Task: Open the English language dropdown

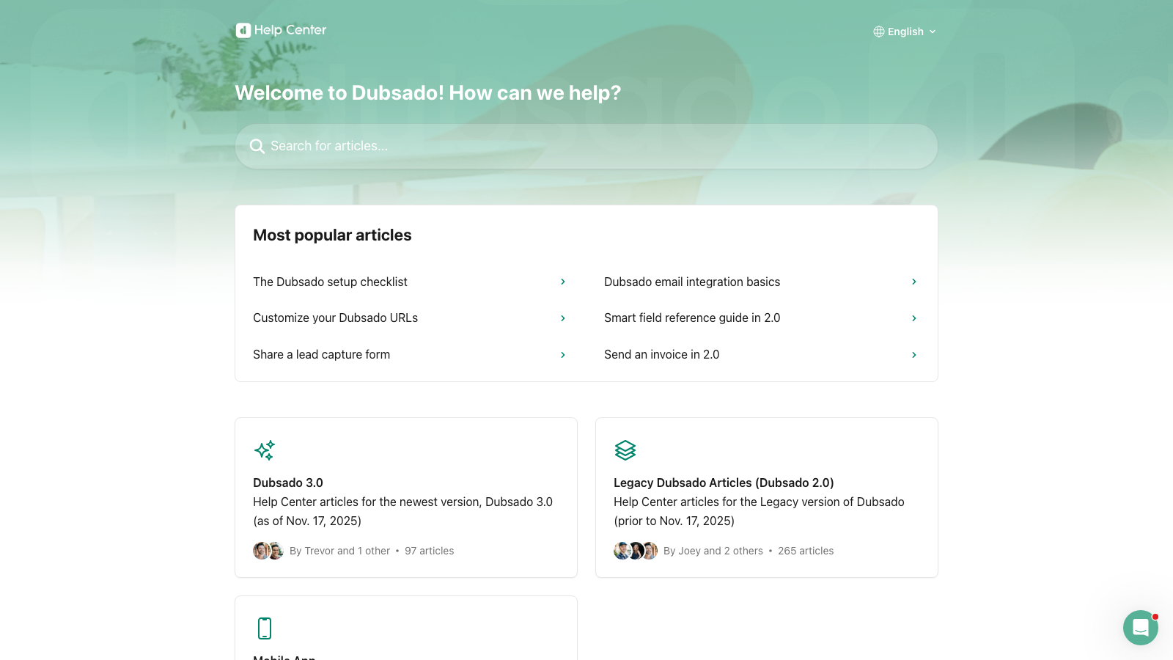Action: click(905, 32)
